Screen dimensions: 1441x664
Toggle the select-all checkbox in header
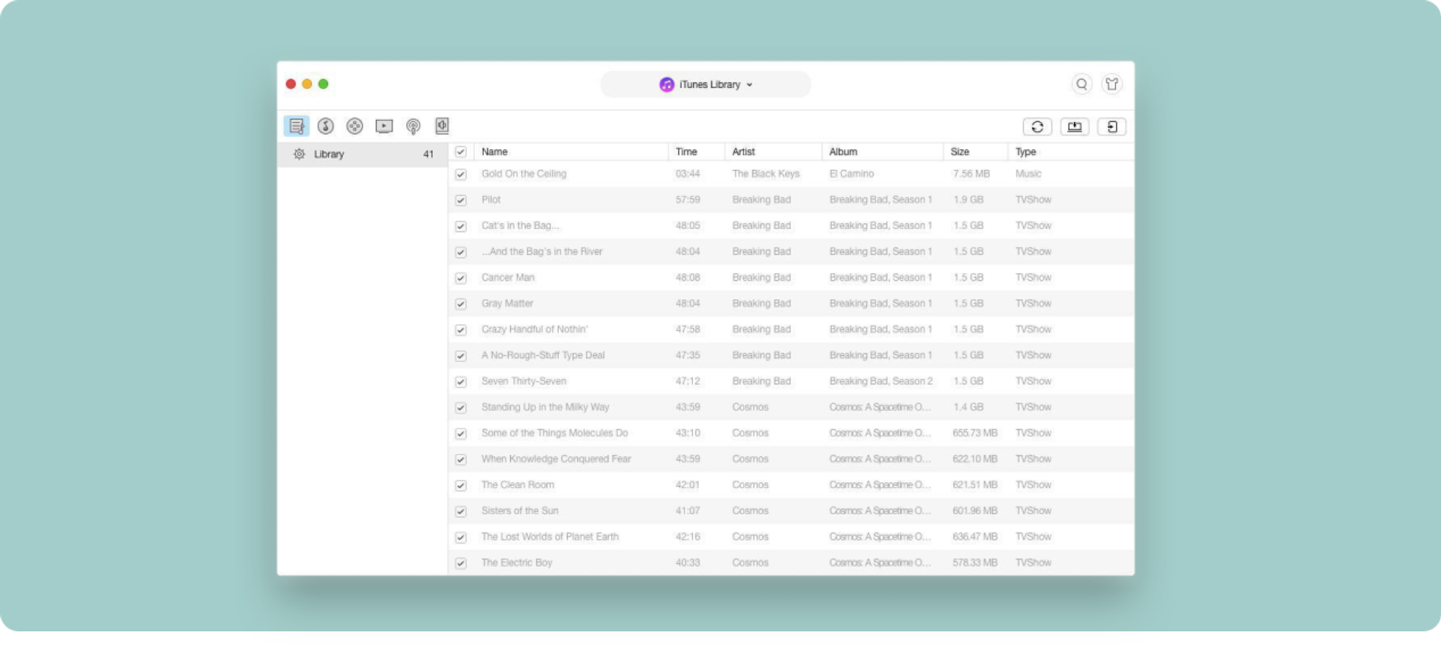pyautogui.click(x=460, y=152)
